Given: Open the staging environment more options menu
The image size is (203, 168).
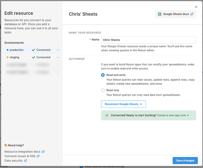Looking at the screenshot, I should [x=58, y=57].
